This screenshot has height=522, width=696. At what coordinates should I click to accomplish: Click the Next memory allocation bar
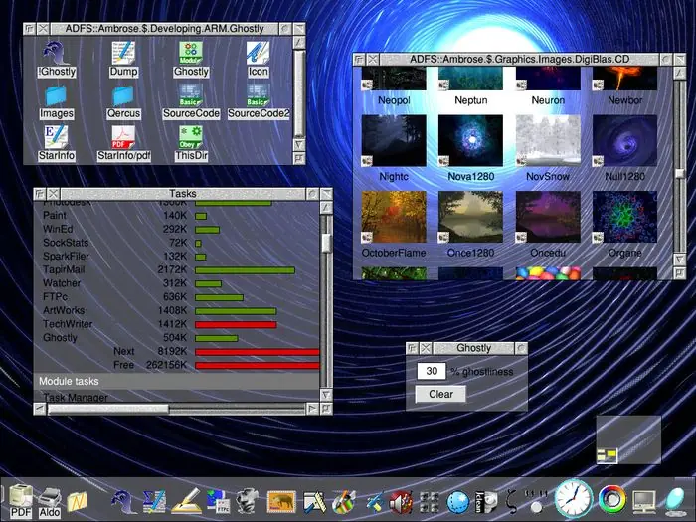(x=258, y=352)
